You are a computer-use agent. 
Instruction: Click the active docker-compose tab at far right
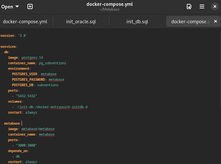(190, 22)
